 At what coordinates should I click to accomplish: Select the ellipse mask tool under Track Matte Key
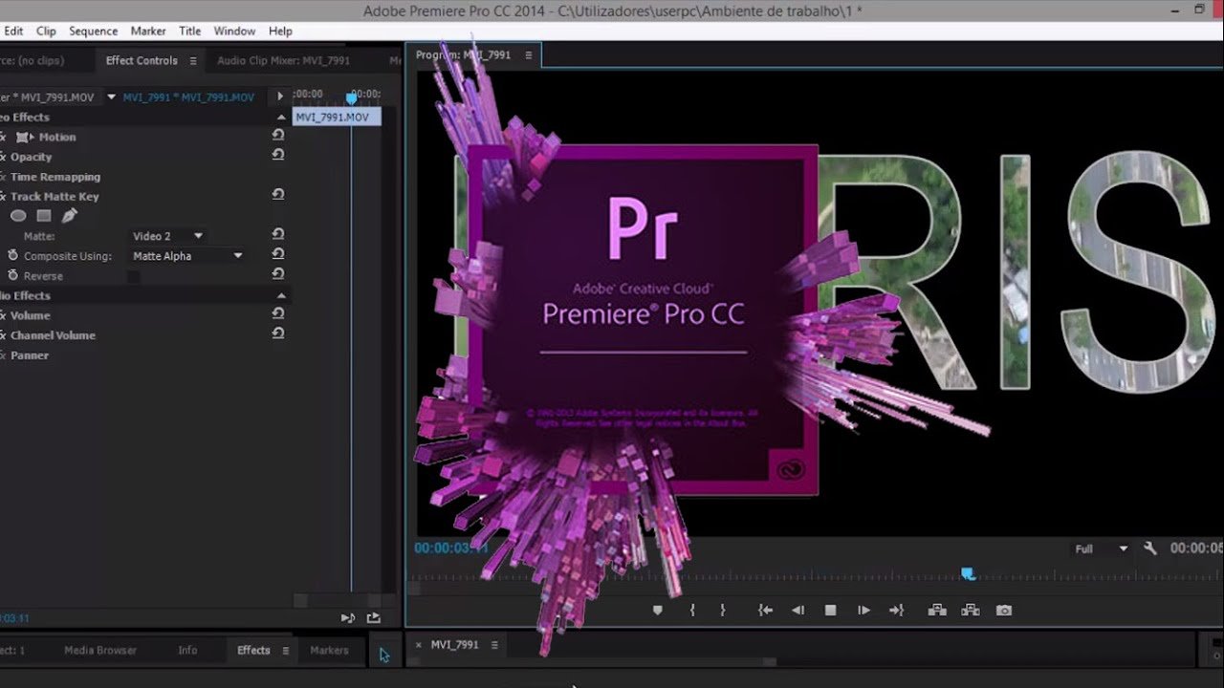[18, 216]
